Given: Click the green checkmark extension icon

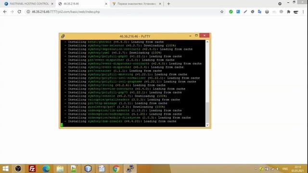Looking at the screenshot, I should tap(231, 12).
